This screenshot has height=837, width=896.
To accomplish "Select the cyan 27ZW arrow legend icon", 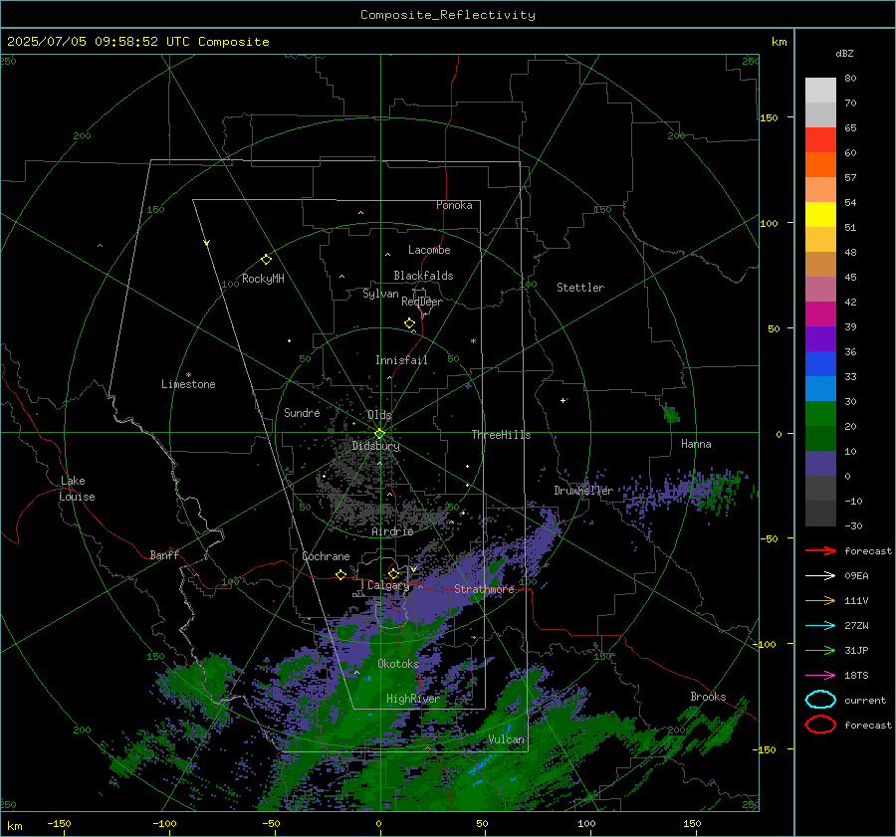I will pos(820,626).
